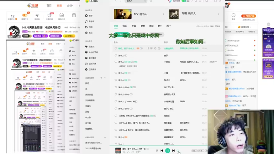This screenshot has height=154, width=274.
Task: Open 试听列表 in the sidebar
Action: pyautogui.click(x=90, y=64)
